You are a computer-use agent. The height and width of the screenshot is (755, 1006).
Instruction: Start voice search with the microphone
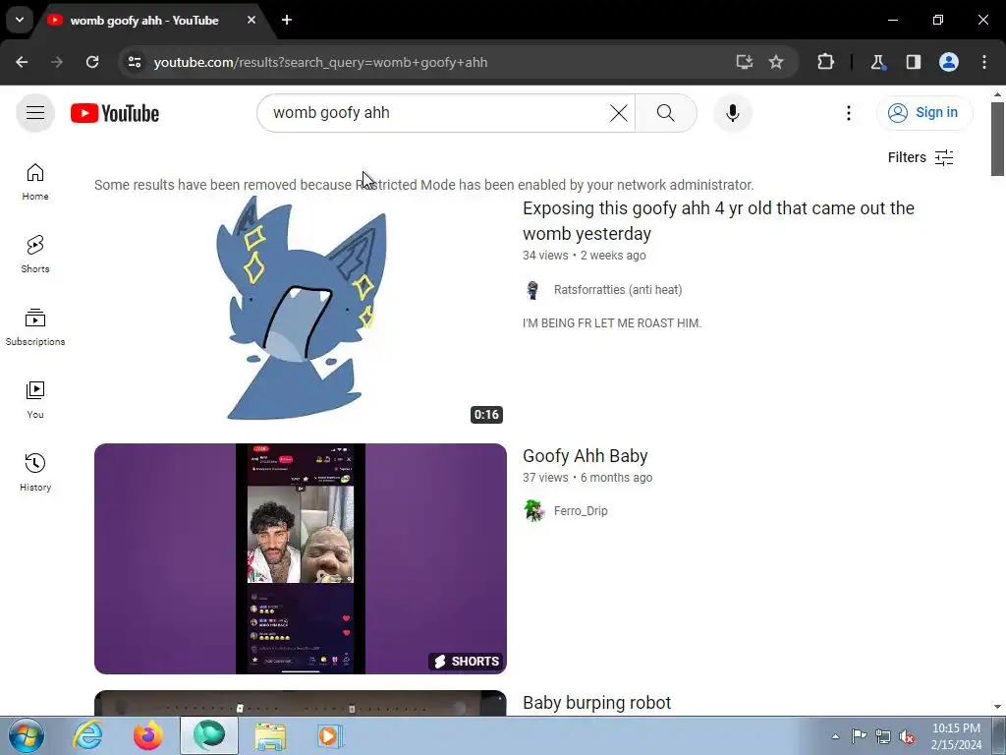(732, 113)
